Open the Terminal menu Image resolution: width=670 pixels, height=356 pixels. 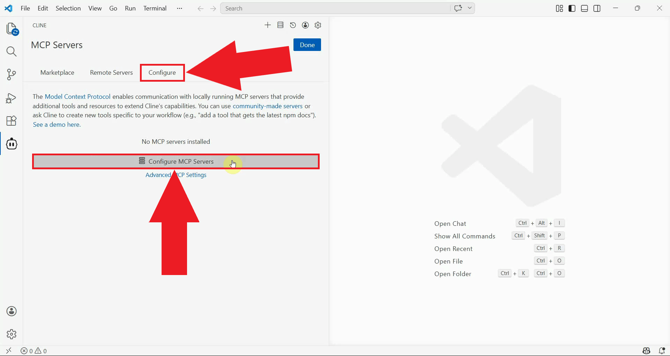tap(155, 8)
